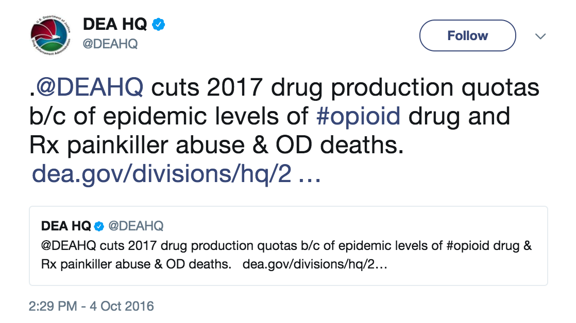576x323 pixels.
Task: Open the tweet options chevron menu
Action: [540, 36]
